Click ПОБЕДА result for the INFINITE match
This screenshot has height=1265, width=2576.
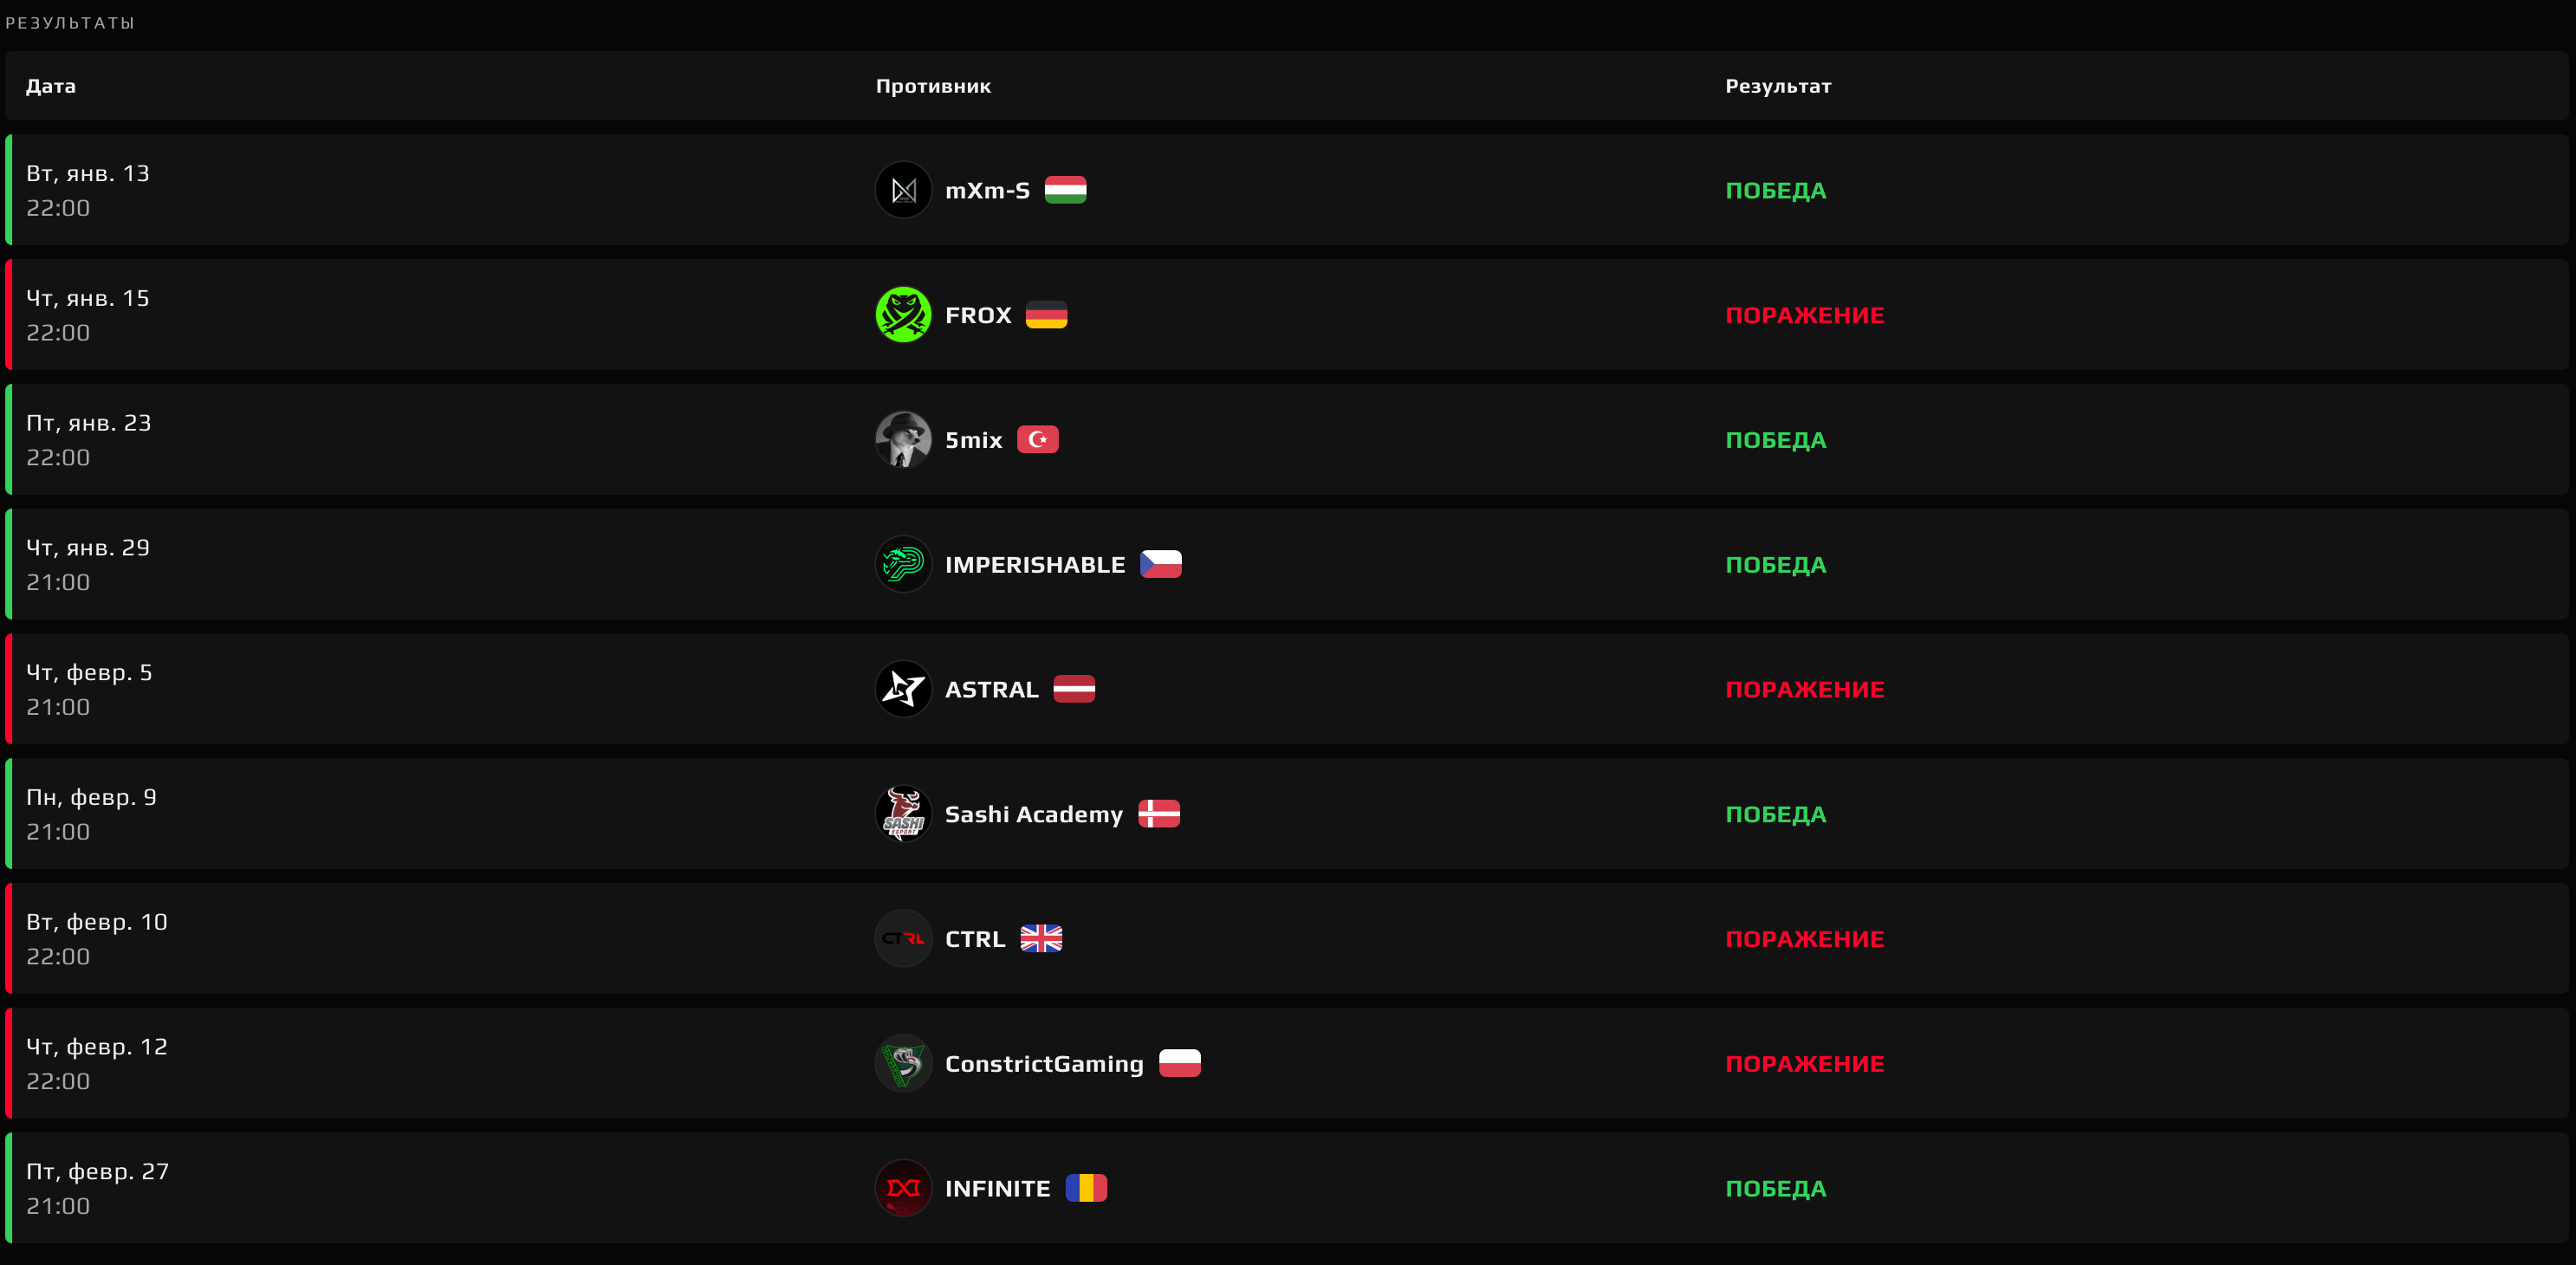1775,1188
